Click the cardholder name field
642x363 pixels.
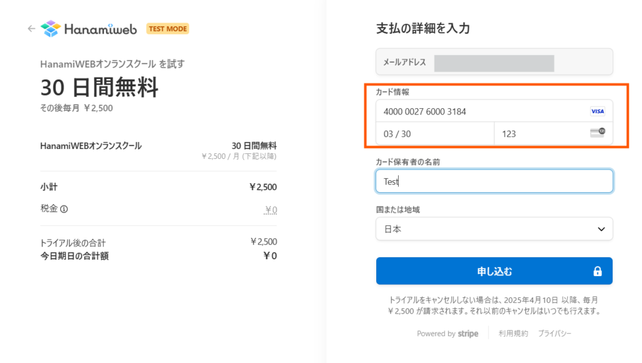click(494, 181)
